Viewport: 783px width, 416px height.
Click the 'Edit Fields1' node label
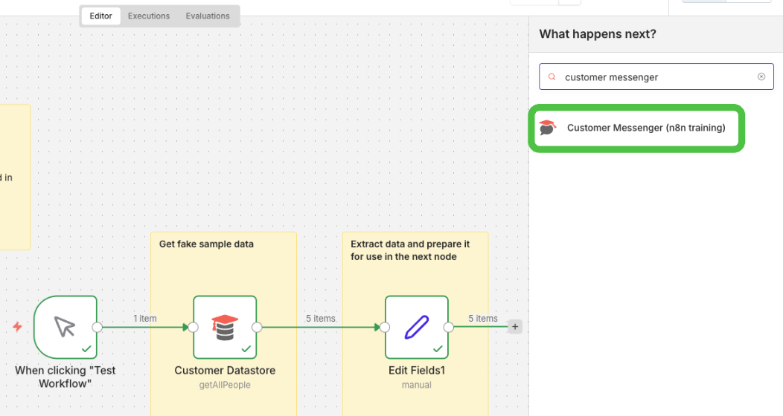point(417,370)
